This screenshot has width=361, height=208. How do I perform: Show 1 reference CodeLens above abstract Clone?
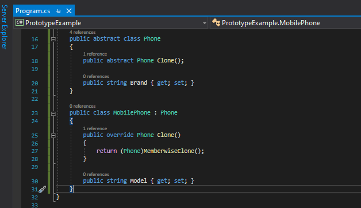coord(95,54)
